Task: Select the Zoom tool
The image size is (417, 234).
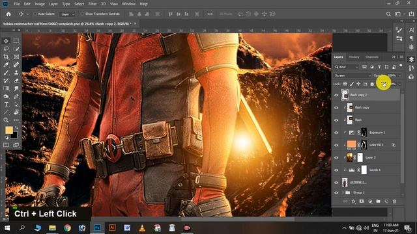Action: pos(6,120)
